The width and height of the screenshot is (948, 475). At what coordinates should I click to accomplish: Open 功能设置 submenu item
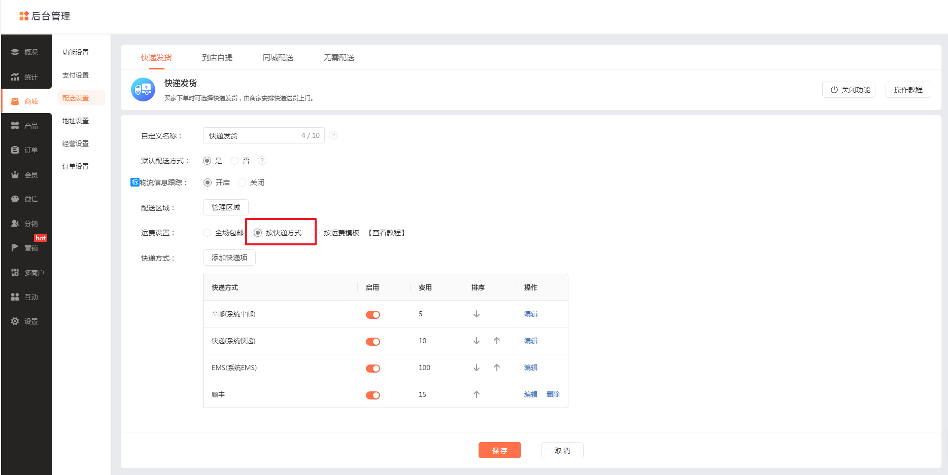coord(76,52)
